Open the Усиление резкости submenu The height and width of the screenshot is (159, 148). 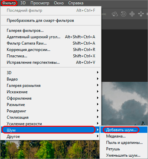pyautogui.click(x=51, y=124)
